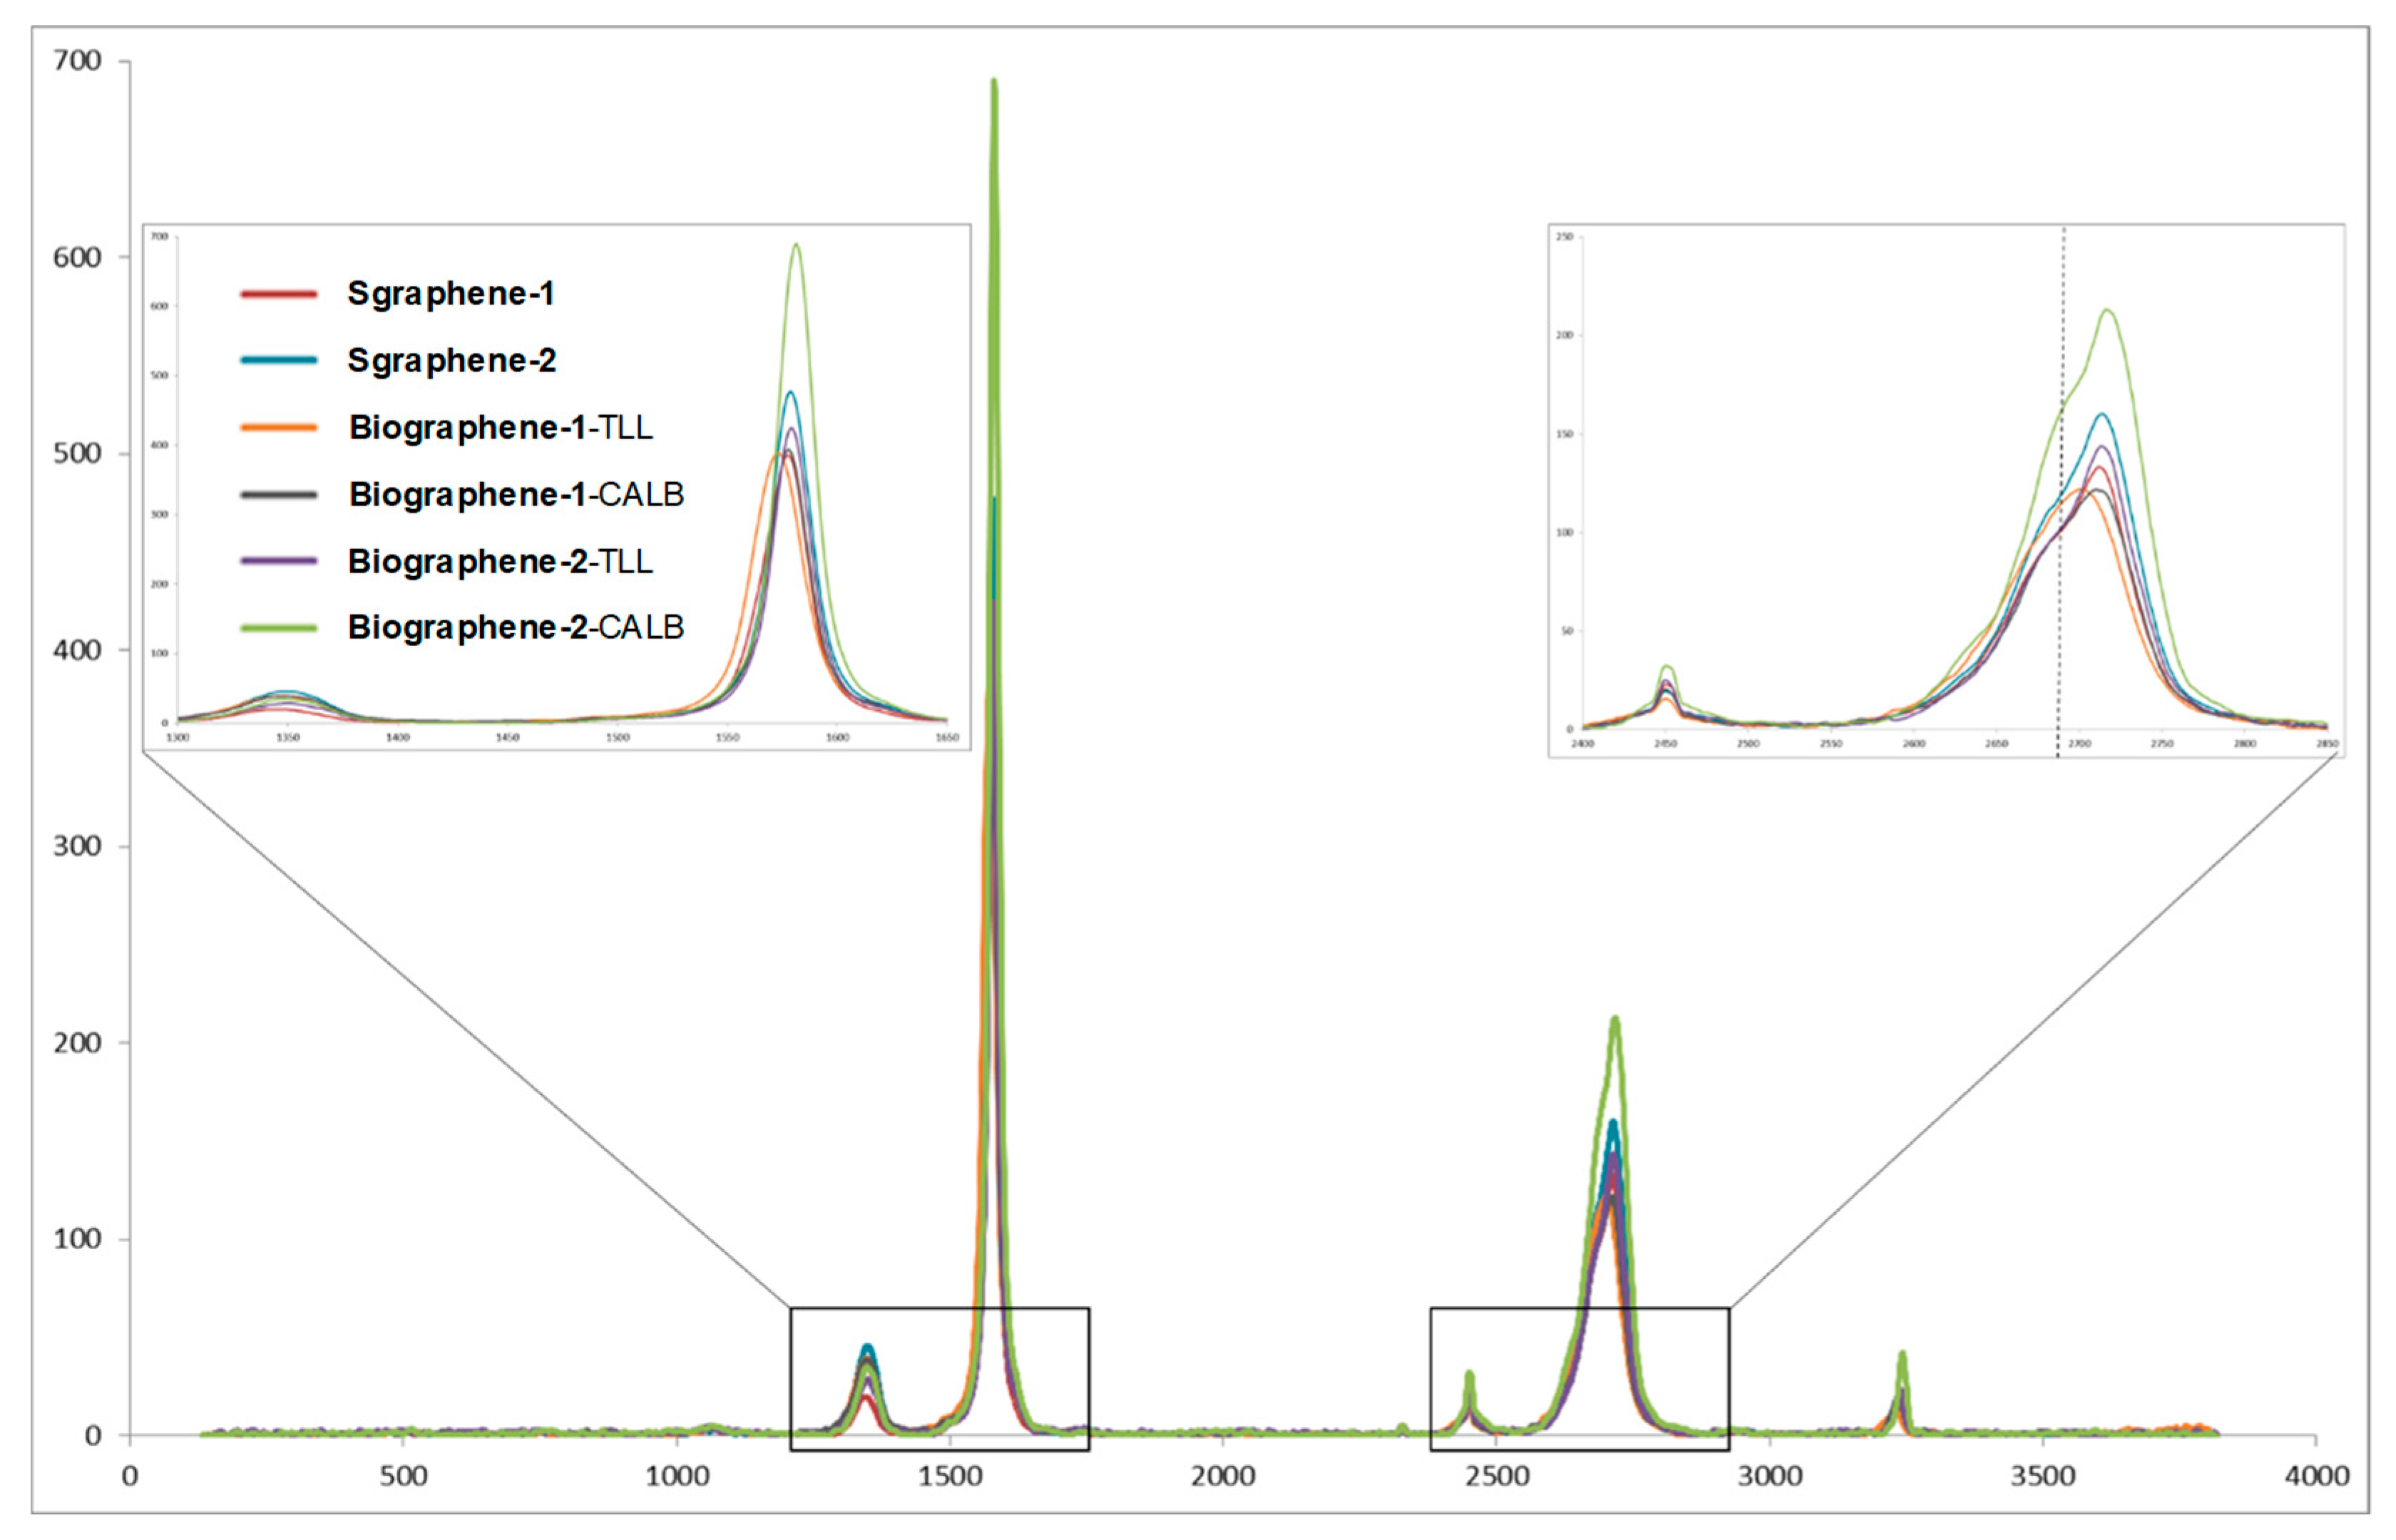Click the 500 label on main y-axis
This screenshot has height=1540, width=2396.
coord(77,453)
